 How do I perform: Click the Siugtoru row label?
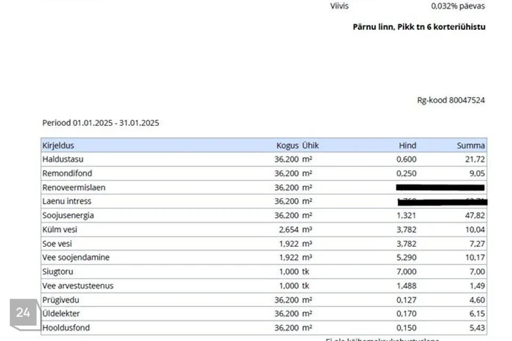click(58, 272)
